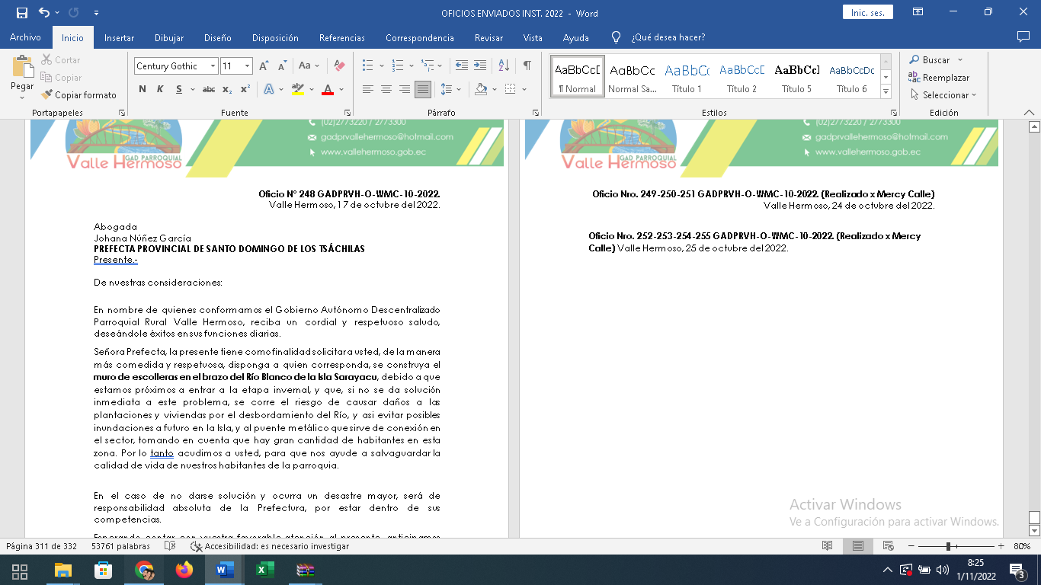The height and width of the screenshot is (585, 1041).
Task: Open the font name dropdown
Action: click(x=213, y=66)
